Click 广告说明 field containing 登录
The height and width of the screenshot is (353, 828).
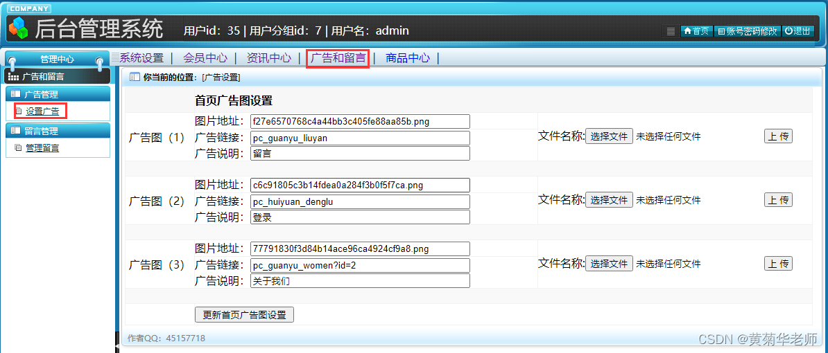point(360,217)
